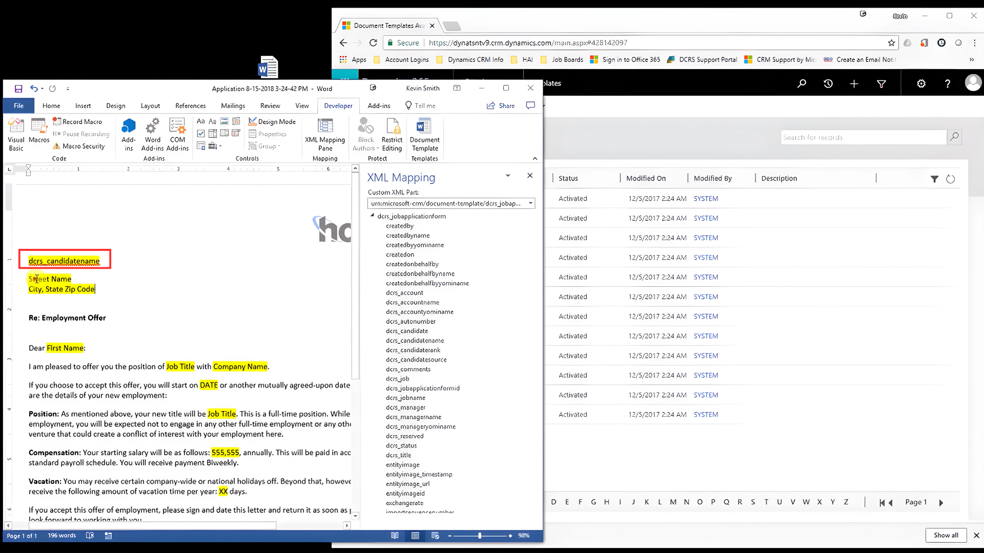This screenshot has height=553, width=984.
Task: Close the XML Mapping pane
Action: (530, 176)
